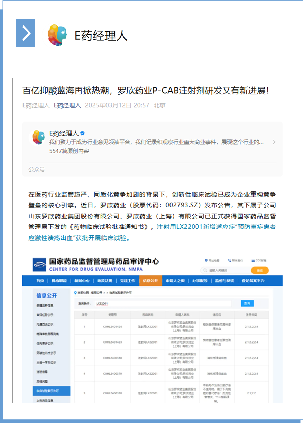Expand the 公众号 profile card chevron
This screenshot has height=423, width=303.
click(274, 142)
